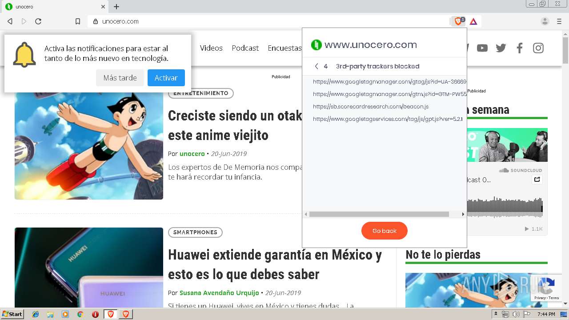The height and width of the screenshot is (320, 569).
Task: Open unocero Facebook page icon
Action: point(520,48)
